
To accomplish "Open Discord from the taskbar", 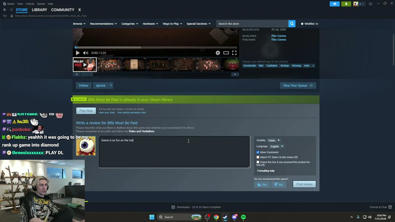I will [234, 217].
